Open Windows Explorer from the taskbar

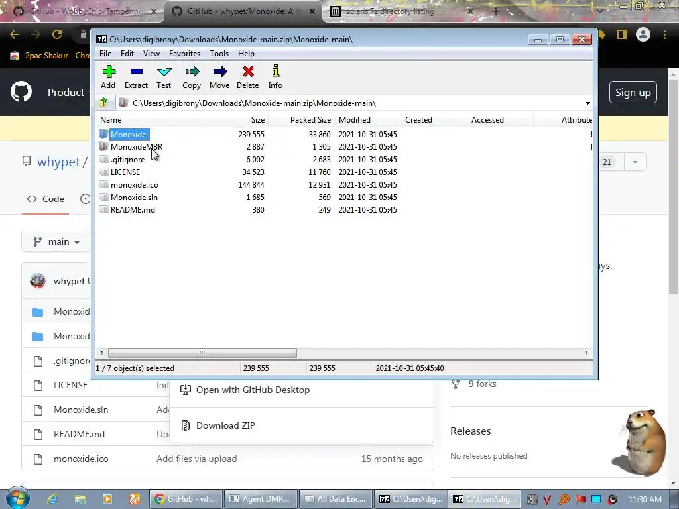click(80, 499)
